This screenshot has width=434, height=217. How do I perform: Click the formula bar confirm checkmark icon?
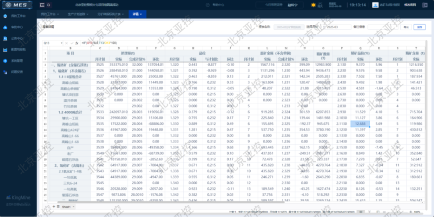pyautogui.click(x=72, y=43)
